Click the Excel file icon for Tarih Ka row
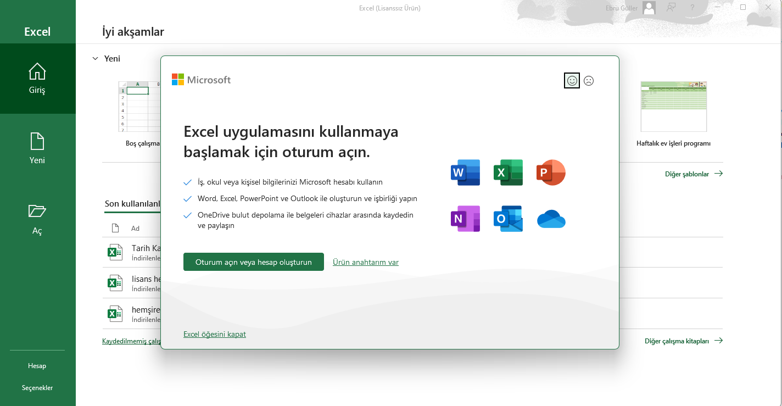 point(115,252)
